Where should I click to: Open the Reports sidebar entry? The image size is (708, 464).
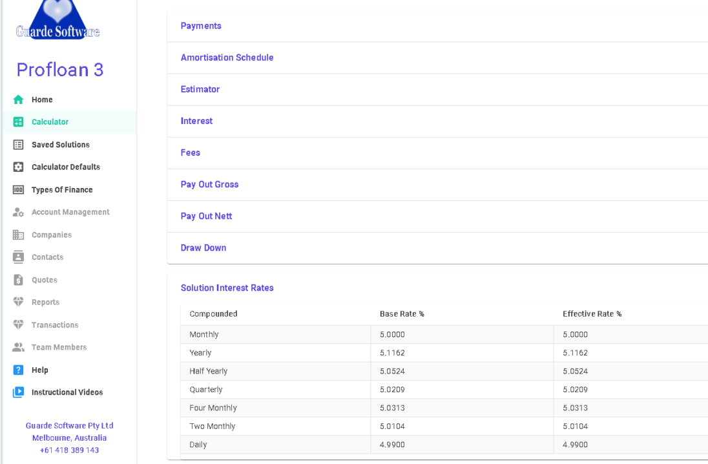coord(46,302)
